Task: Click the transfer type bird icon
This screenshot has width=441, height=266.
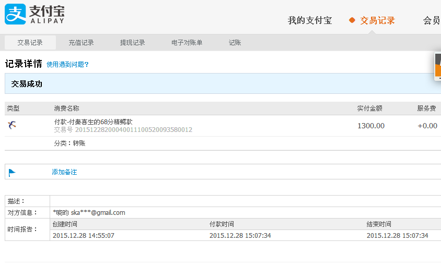Action: pos(13,125)
